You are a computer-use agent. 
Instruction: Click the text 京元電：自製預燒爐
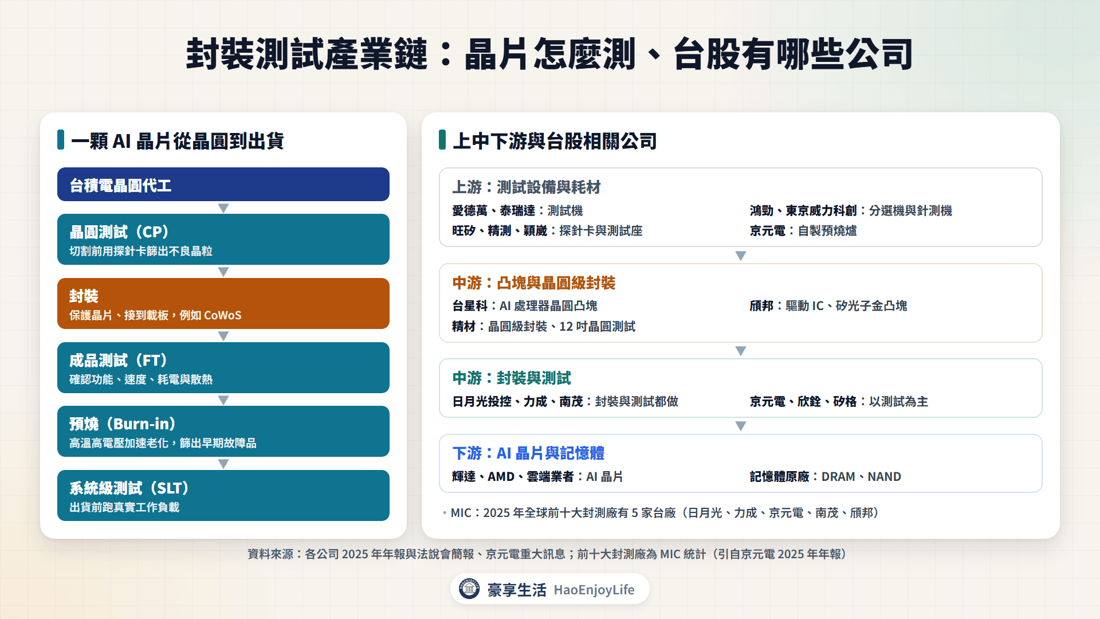[803, 230]
